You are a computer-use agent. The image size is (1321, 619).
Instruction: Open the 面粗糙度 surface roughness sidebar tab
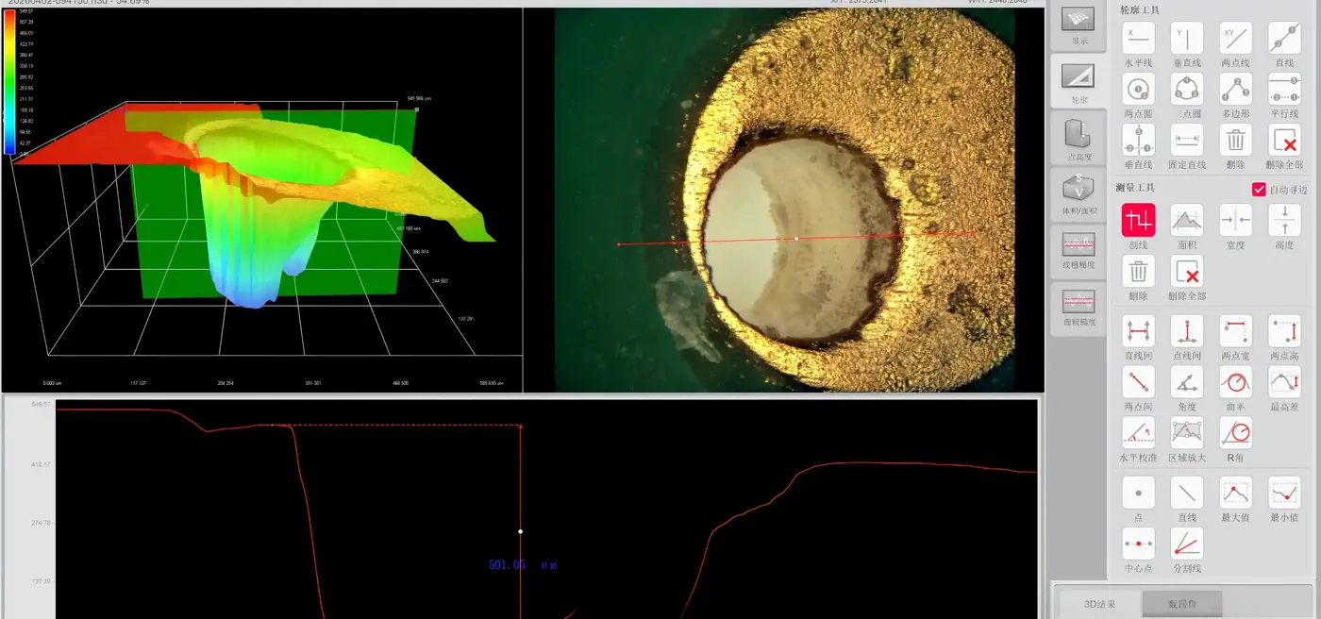tap(1079, 308)
